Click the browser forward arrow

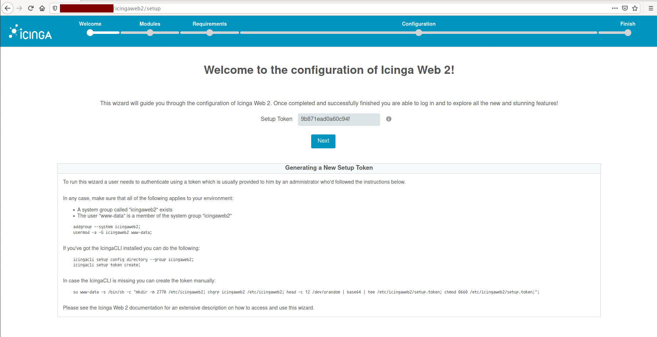20,8
